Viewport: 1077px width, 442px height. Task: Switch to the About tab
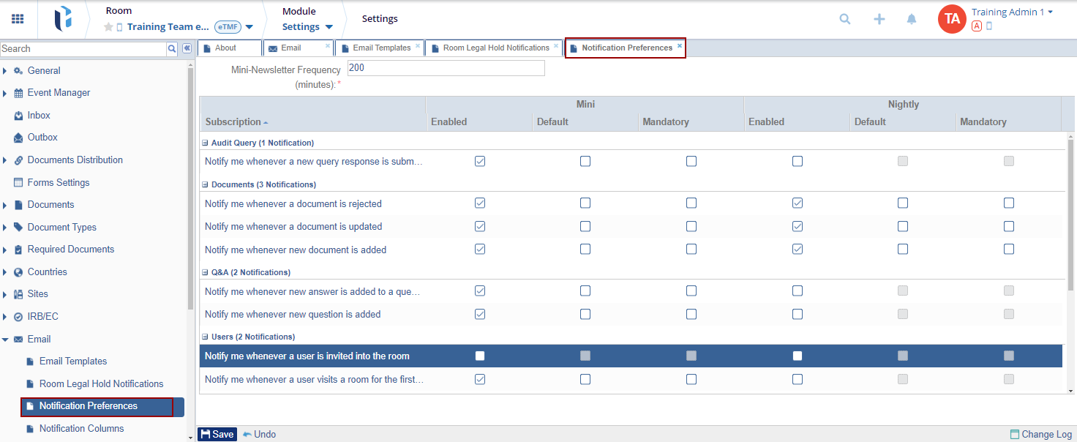225,48
